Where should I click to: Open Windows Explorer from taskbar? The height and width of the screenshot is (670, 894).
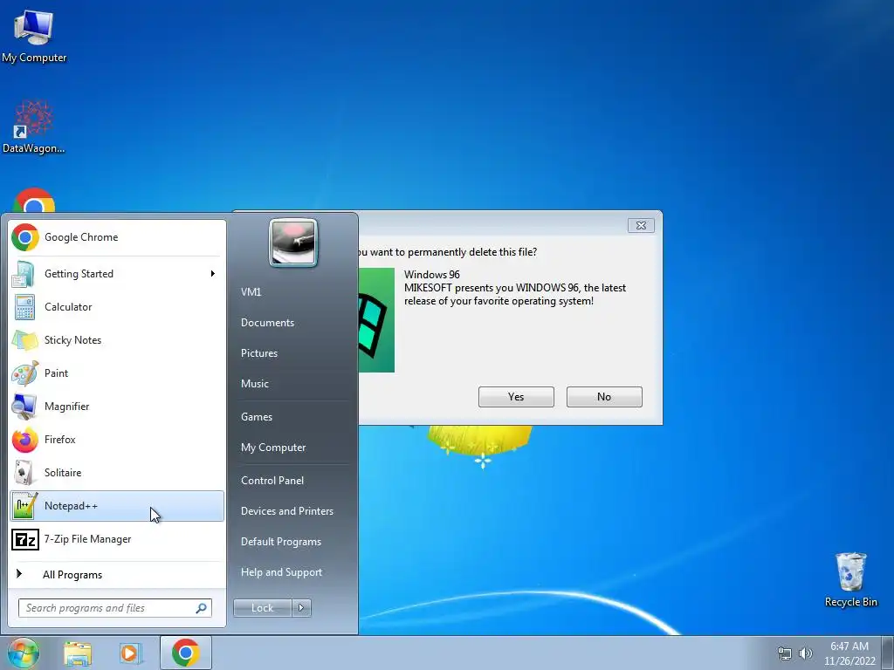pyautogui.click(x=78, y=653)
